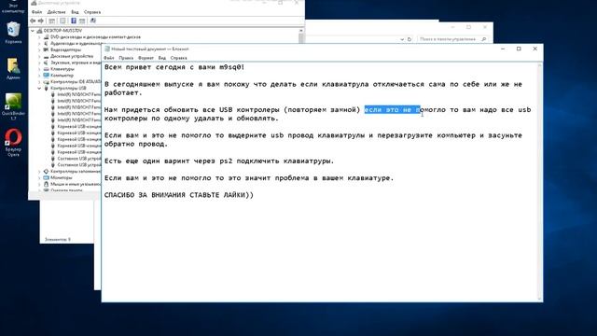The width and height of the screenshot is (597, 336).
Task: Expand the Мыши и иные указывающие node
Action: (x=39, y=184)
